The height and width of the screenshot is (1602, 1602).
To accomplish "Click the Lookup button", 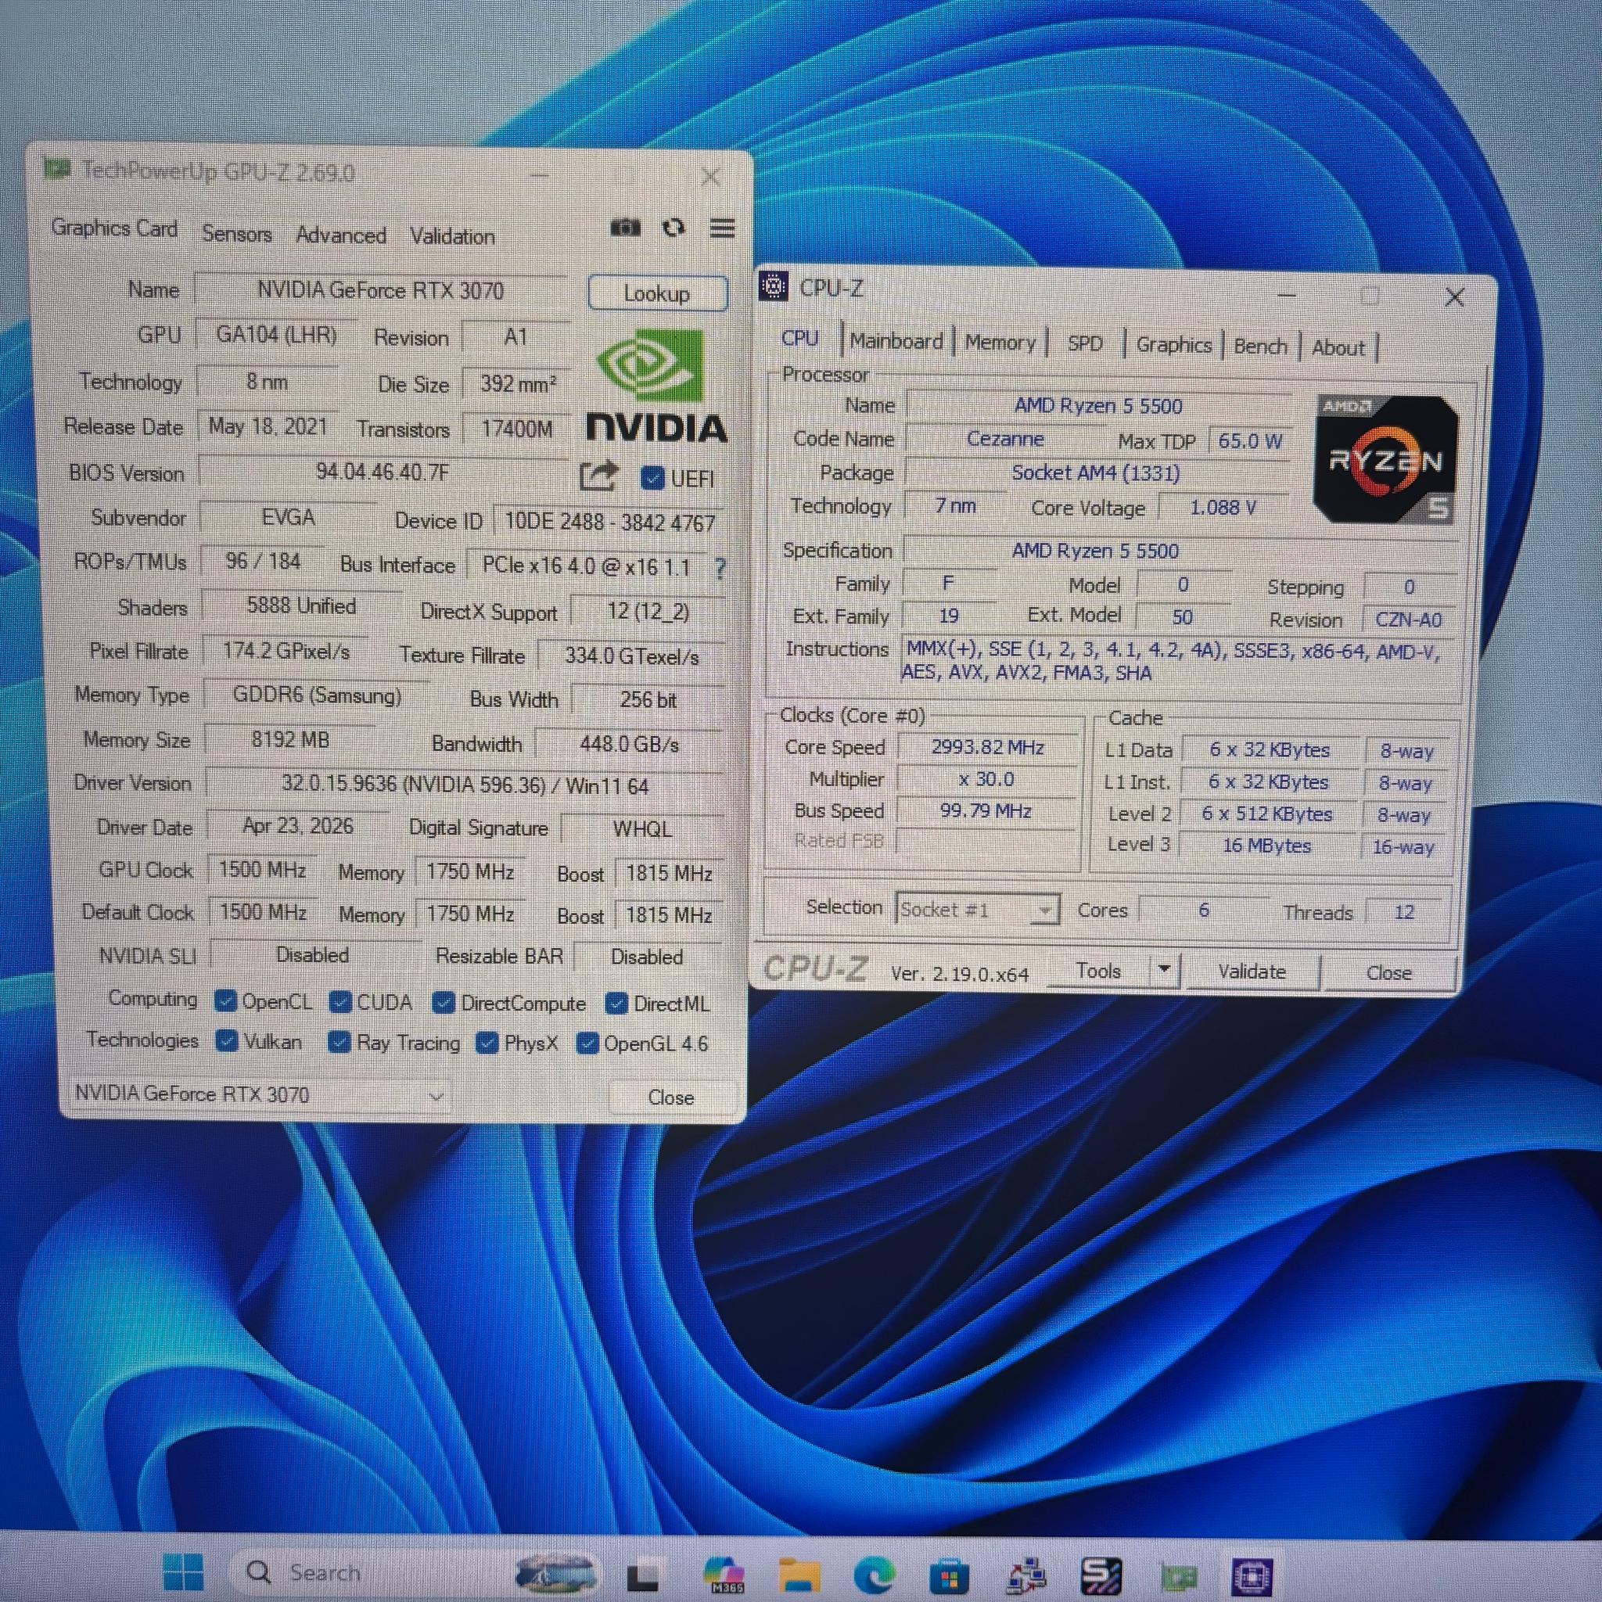I will tap(658, 293).
